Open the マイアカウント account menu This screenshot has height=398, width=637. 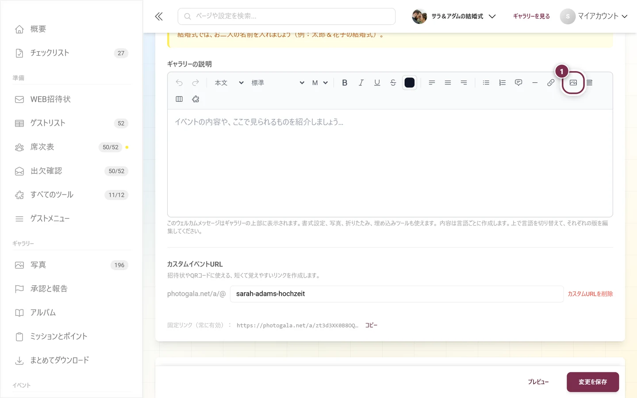click(594, 16)
